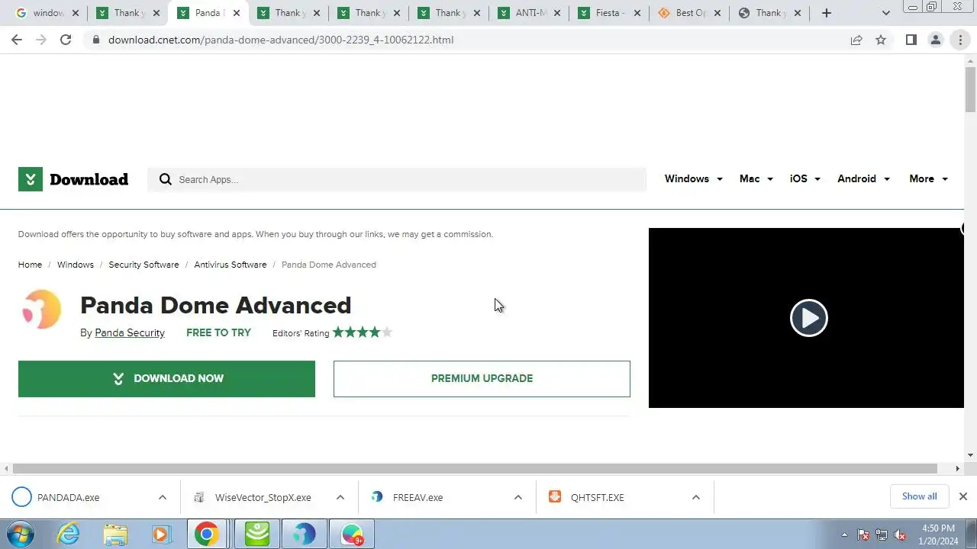Click the green DOWNLOAD NOW button
The height and width of the screenshot is (549, 977).
click(x=166, y=378)
